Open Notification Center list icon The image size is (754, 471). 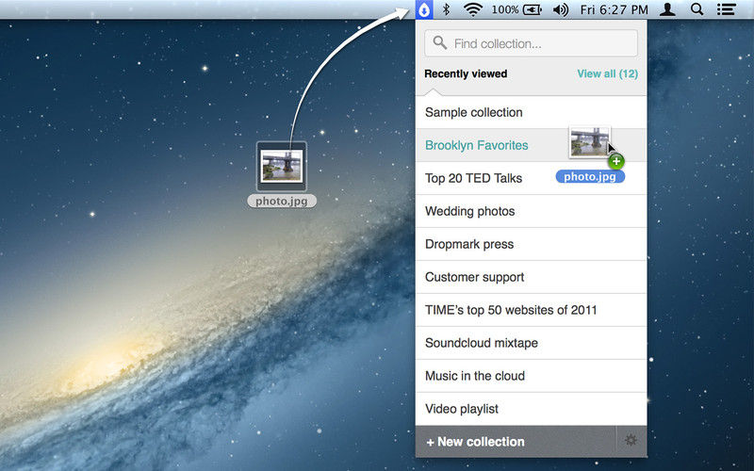pyautogui.click(x=726, y=9)
